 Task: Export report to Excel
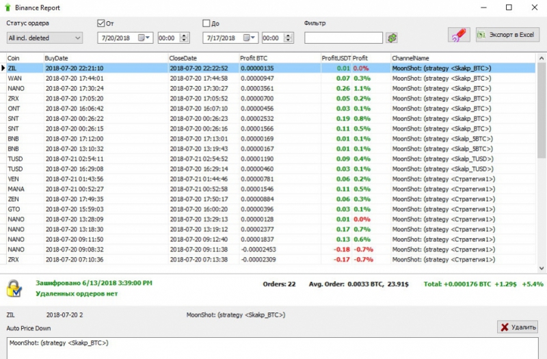point(507,35)
